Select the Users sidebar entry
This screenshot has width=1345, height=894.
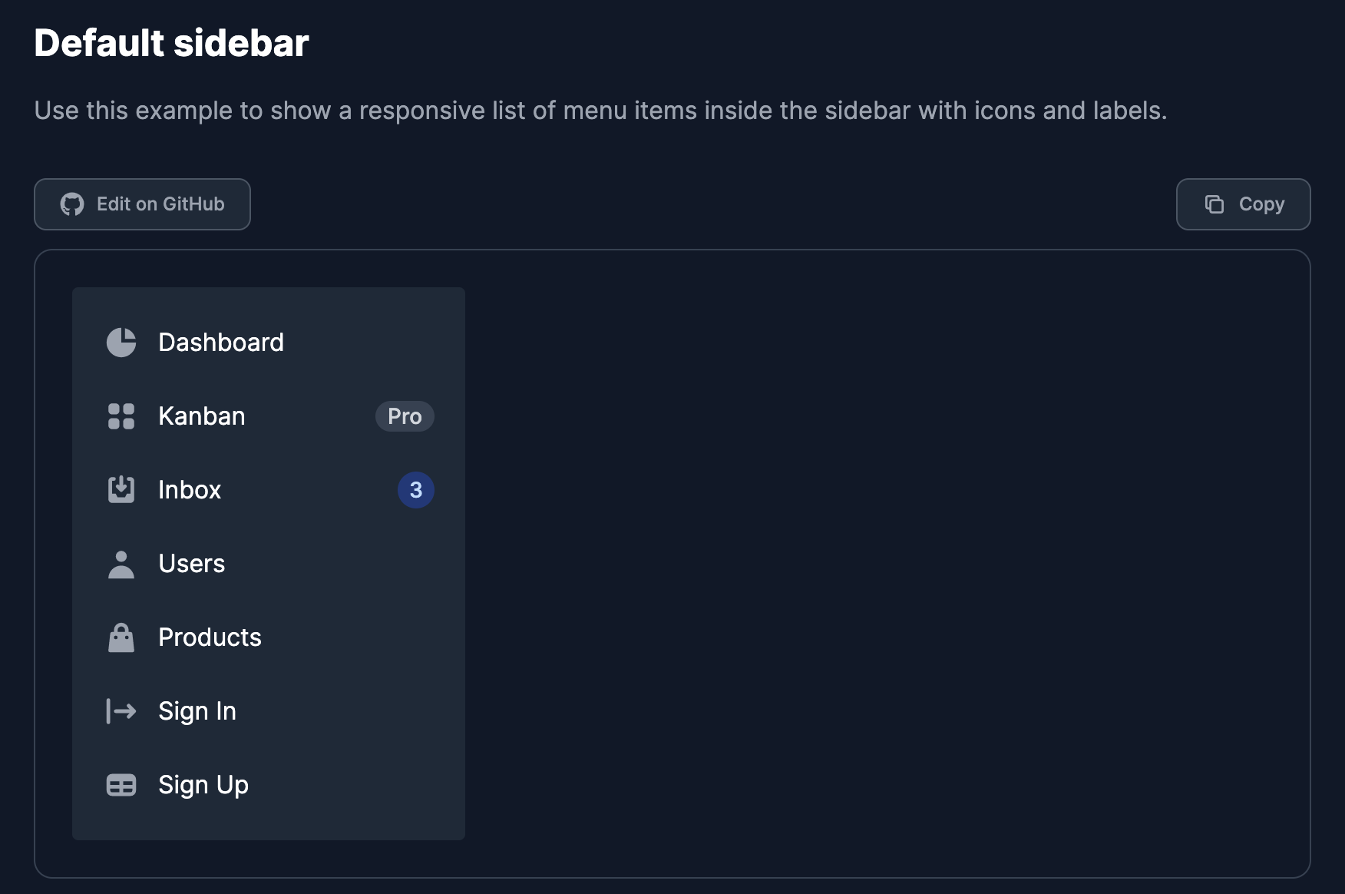(191, 563)
